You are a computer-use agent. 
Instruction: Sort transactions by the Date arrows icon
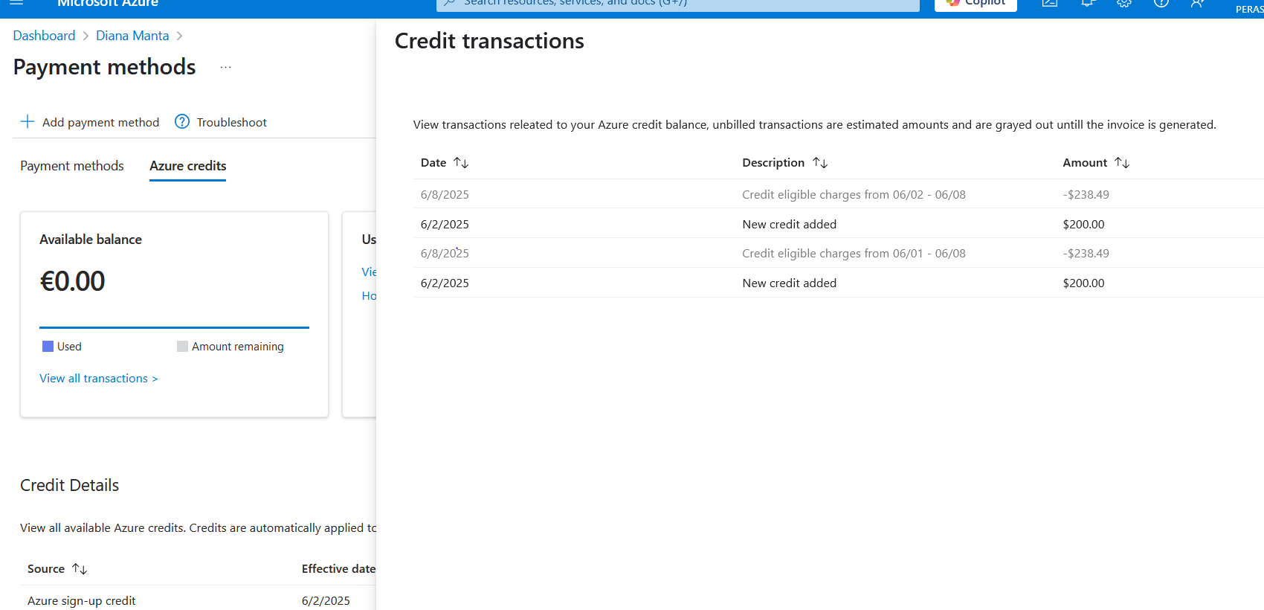point(461,163)
